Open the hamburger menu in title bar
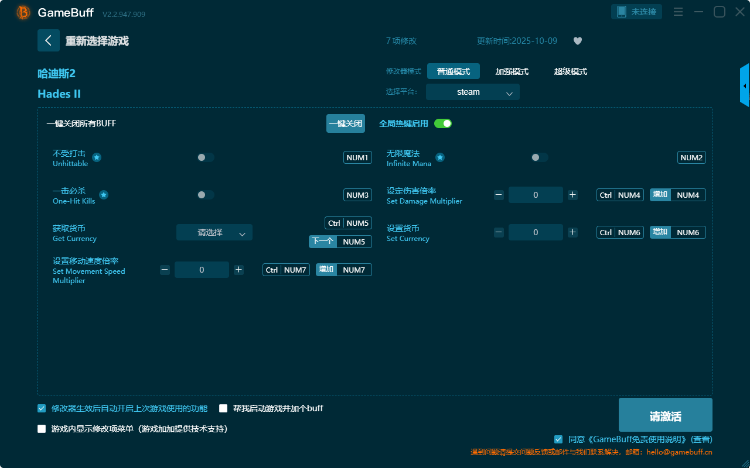 tap(678, 12)
